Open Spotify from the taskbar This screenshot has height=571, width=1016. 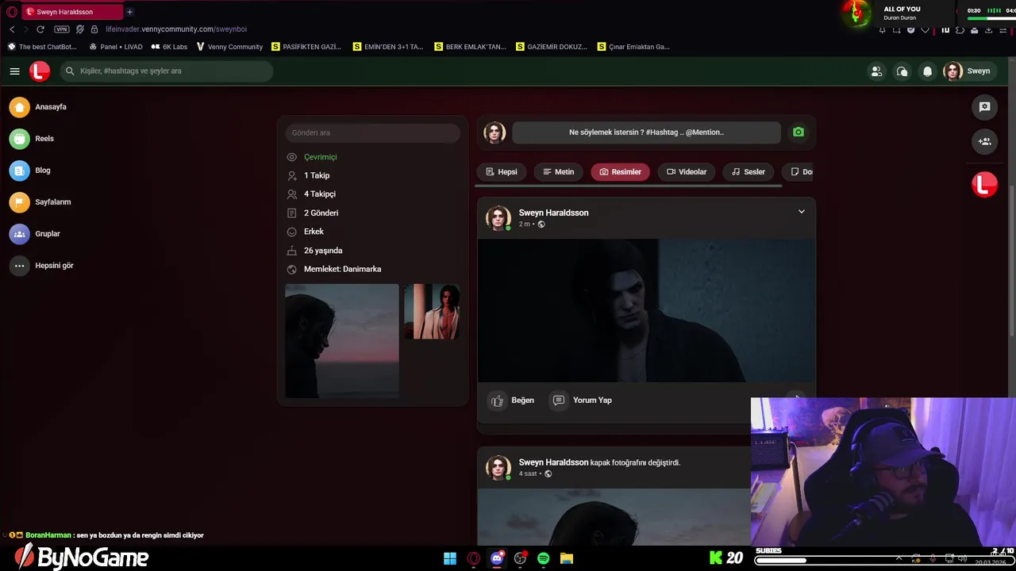543,558
